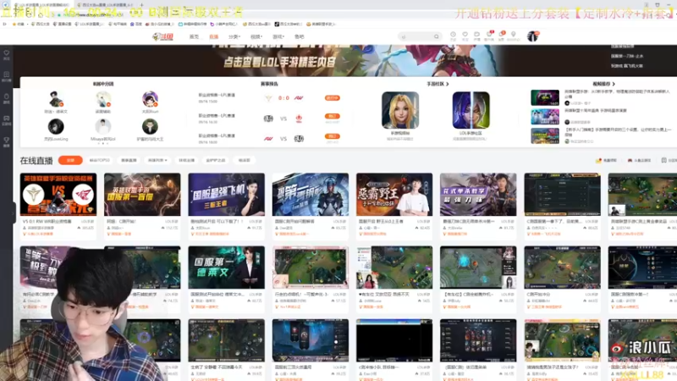Open 鱼吧 in the top navigation
The height and width of the screenshot is (381, 677).
click(x=300, y=36)
